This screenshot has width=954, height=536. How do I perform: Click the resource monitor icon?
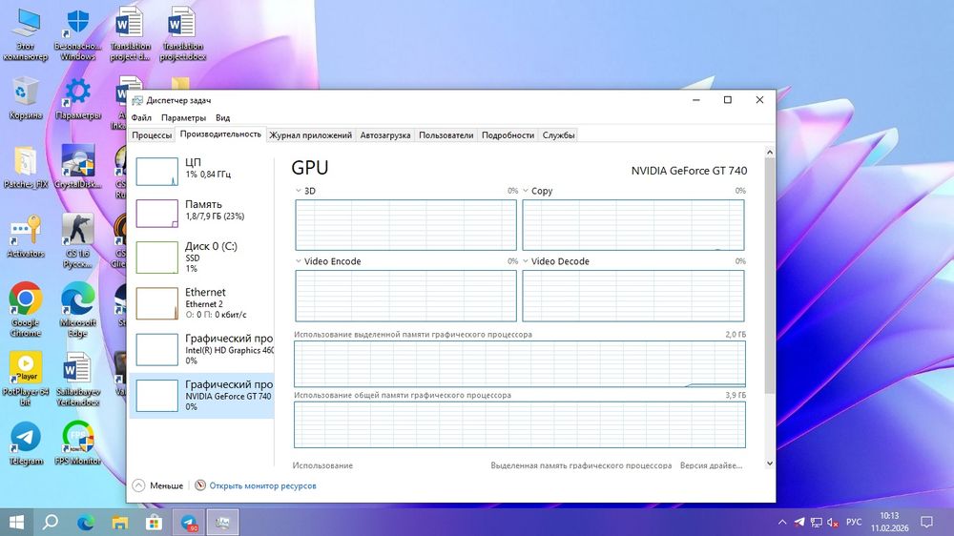pos(200,484)
